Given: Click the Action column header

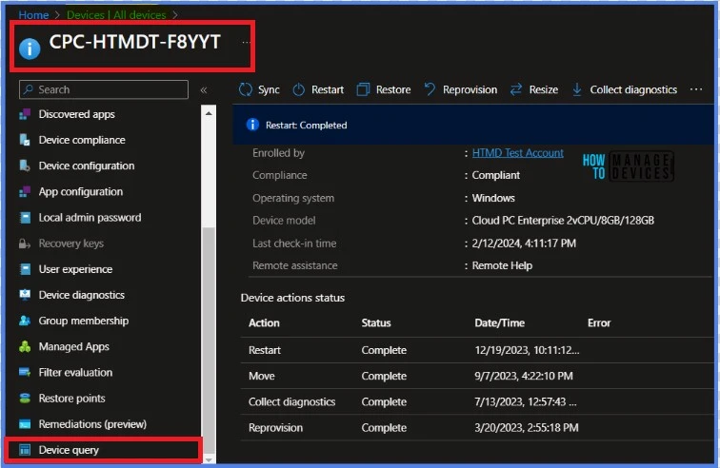Looking at the screenshot, I should 264,323.
